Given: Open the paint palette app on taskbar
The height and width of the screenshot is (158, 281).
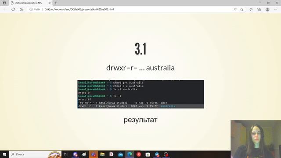Looking at the screenshot, I should click(84, 154).
